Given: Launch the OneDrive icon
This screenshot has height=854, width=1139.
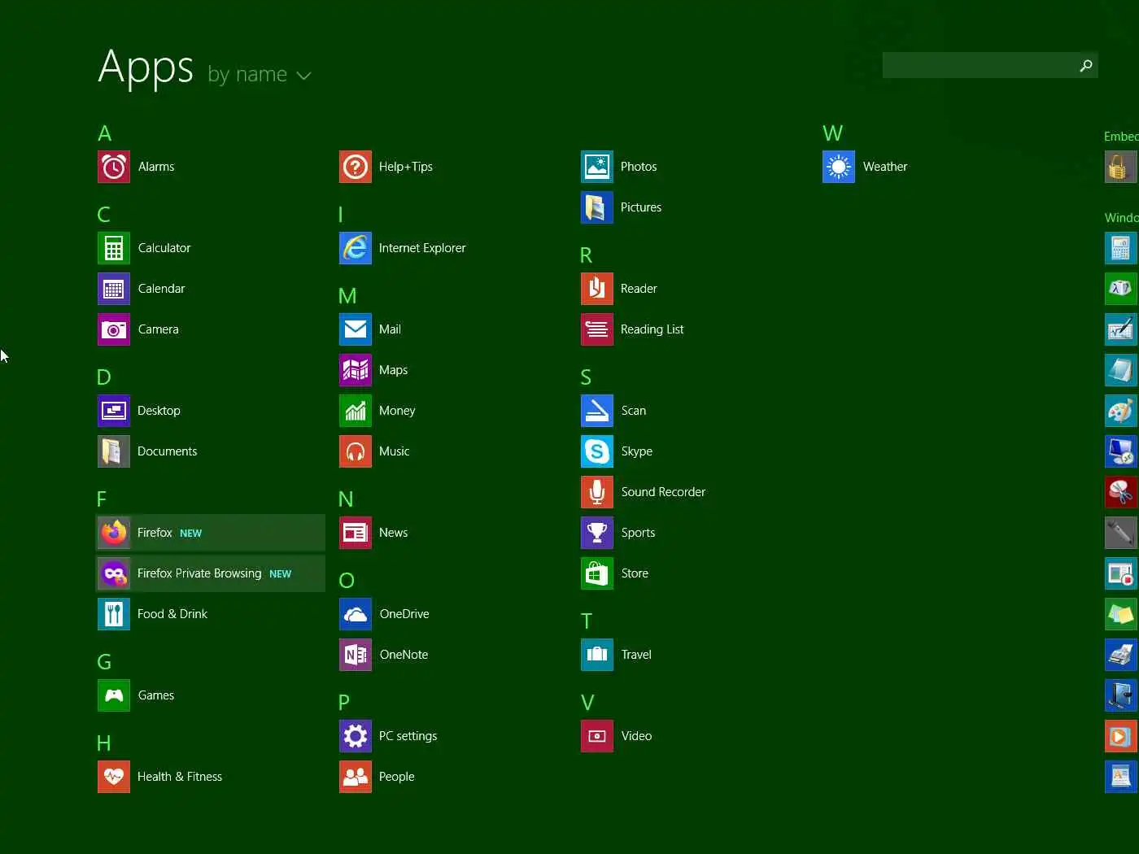Looking at the screenshot, I should point(356,614).
